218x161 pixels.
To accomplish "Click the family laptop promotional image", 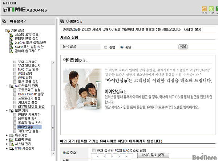I will coord(82,90).
